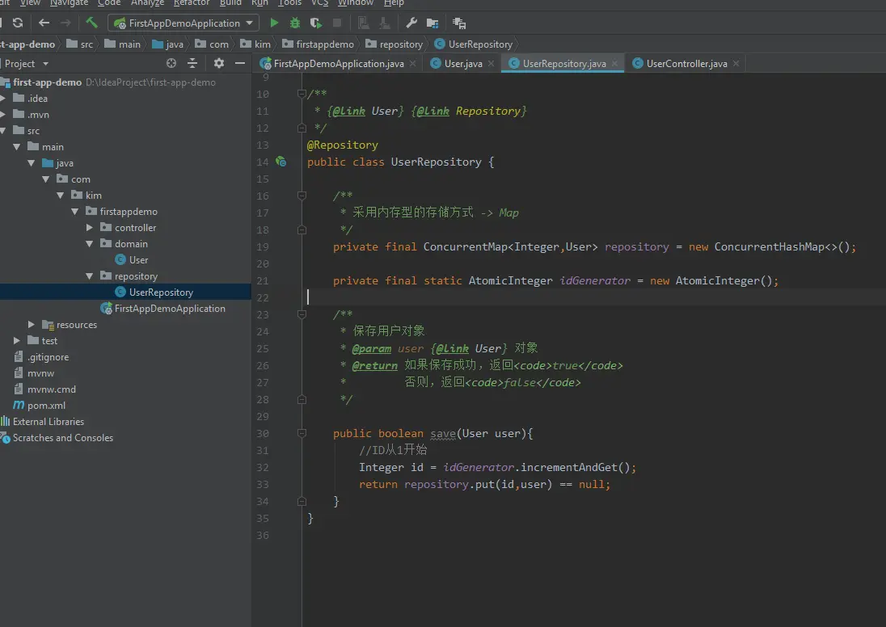Open Project Structure folder icon in toolbar

(x=432, y=23)
